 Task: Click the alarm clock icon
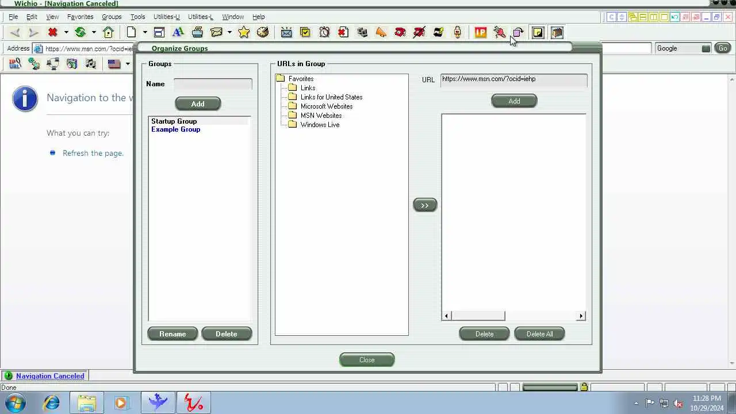324,33
